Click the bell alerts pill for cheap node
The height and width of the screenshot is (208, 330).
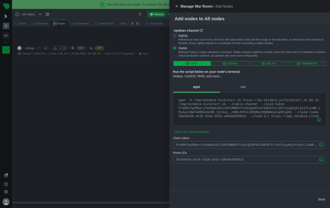coord(59,48)
